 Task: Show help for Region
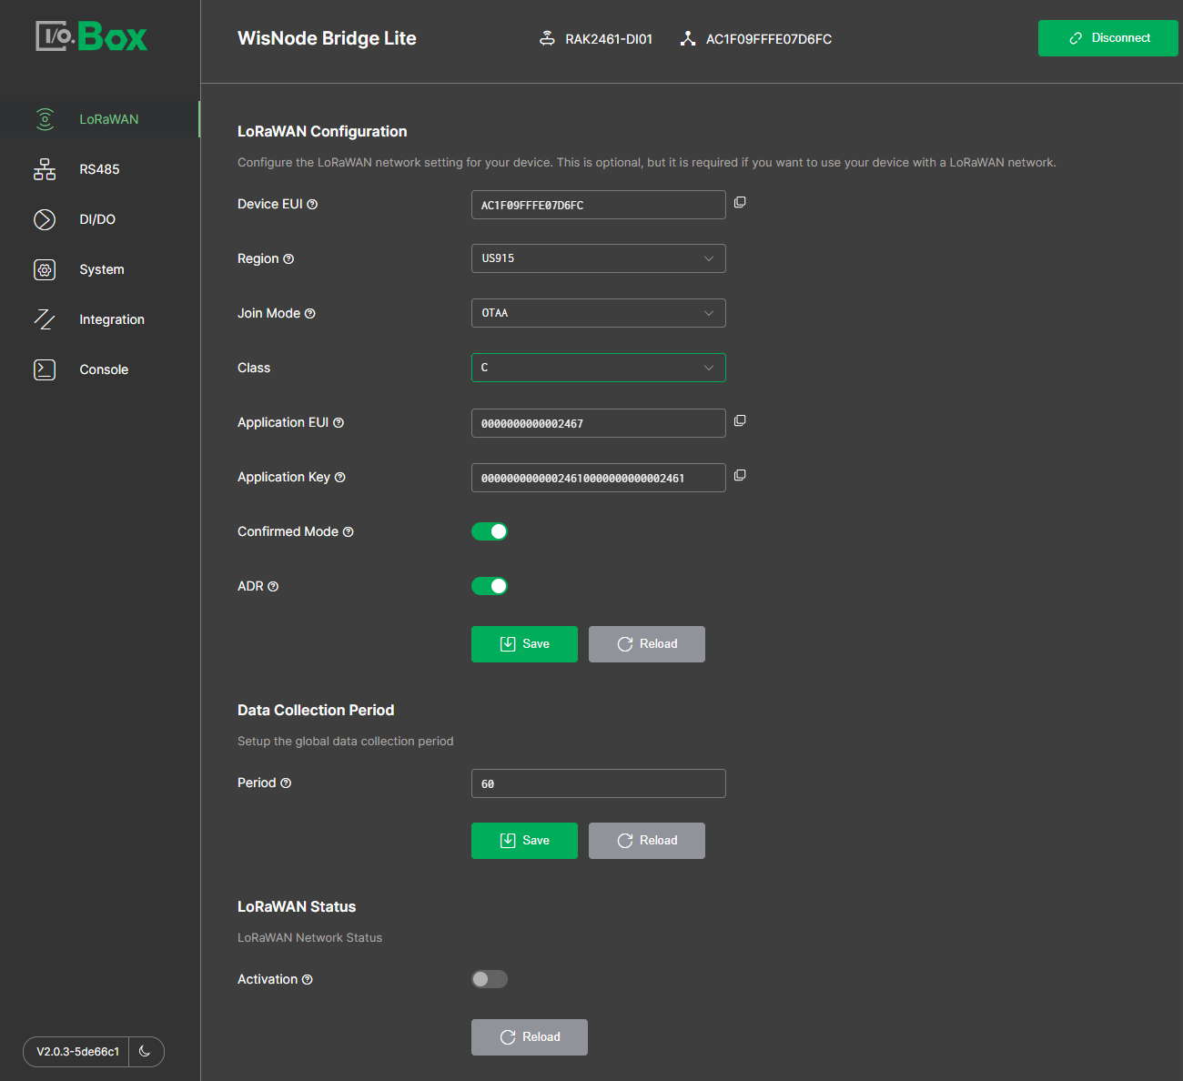click(288, 259)
